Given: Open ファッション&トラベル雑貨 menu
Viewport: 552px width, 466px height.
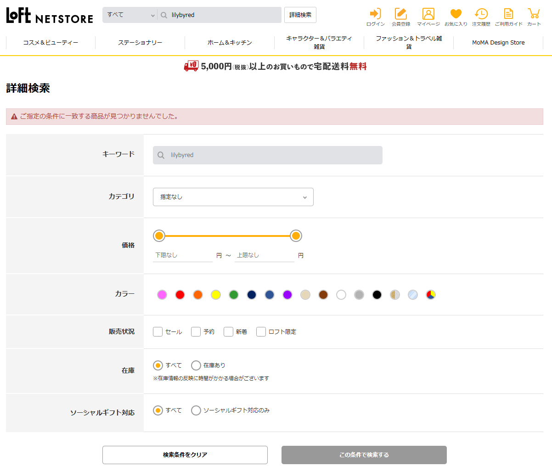Looking at the screenshot, I should coord(409,43).
